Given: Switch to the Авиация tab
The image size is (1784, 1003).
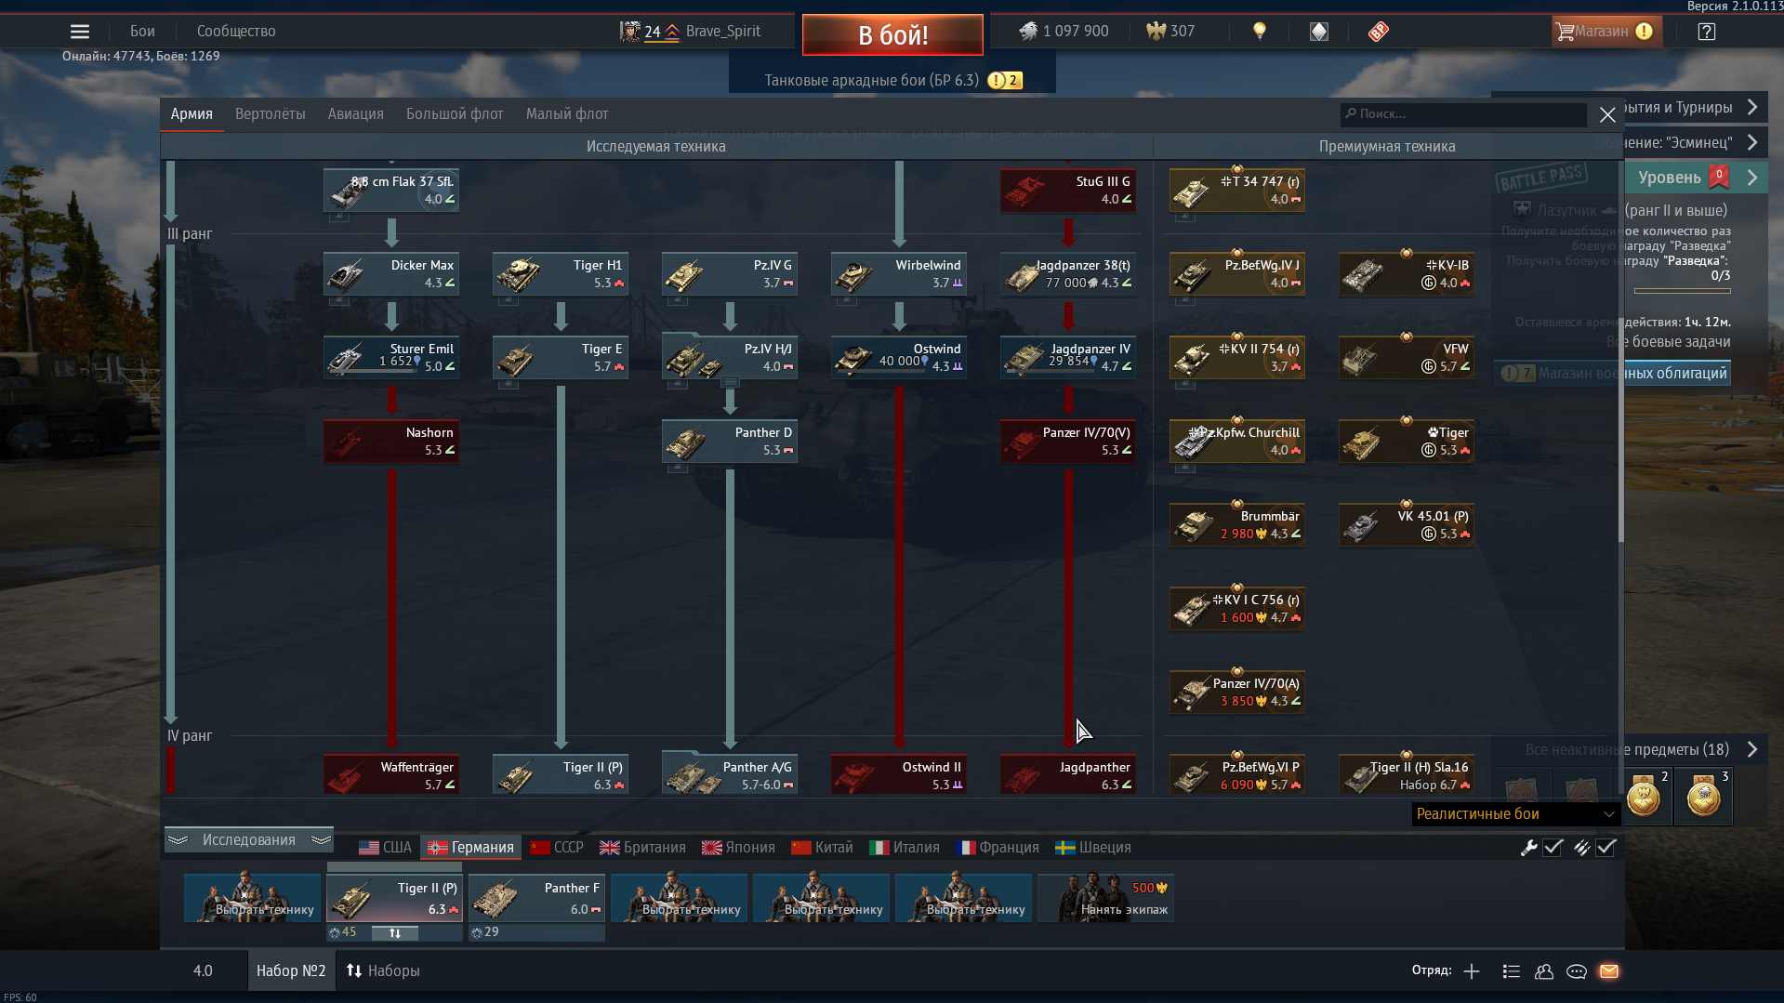Looking at the screenshot, I should coord(355,114).
